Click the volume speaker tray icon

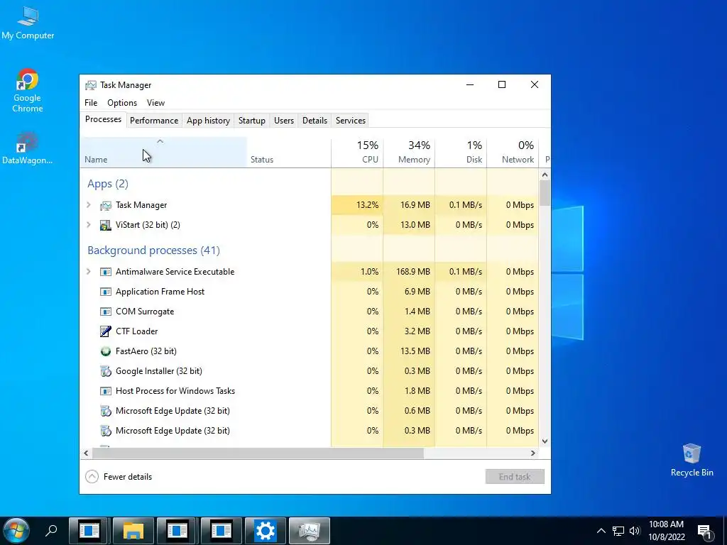pos(635,531)
